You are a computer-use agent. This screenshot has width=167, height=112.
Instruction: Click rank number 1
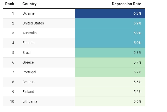pyautogui.click(x=13, y=13)
